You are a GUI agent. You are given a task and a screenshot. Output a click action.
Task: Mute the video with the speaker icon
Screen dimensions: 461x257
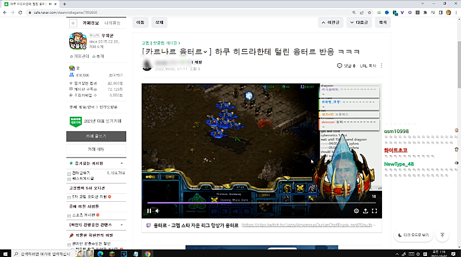[157, 210]
